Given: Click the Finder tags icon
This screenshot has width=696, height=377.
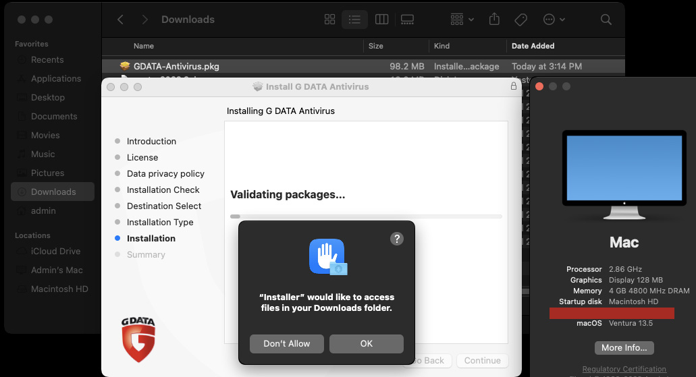Looking at the screenshot, I should click(x=520, y=20).
